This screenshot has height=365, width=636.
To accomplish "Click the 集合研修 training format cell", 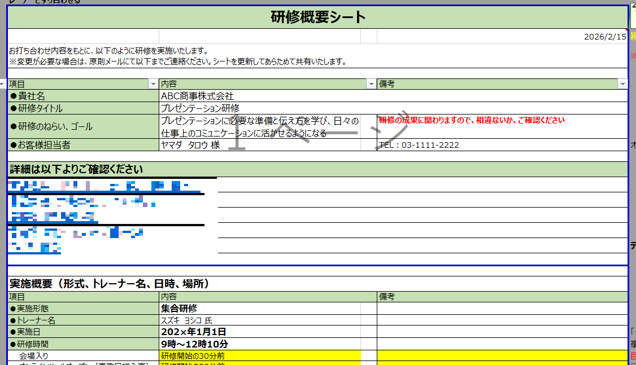I will pos(179,309).
